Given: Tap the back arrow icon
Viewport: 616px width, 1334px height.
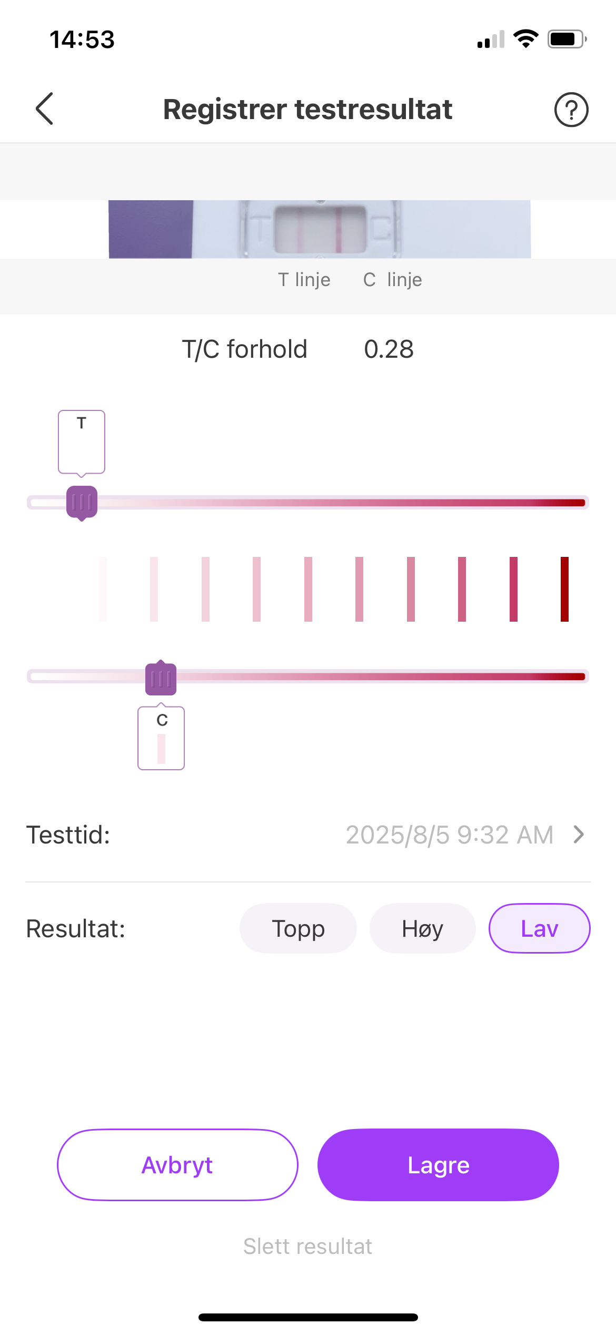Looking at the screenshot, I should click(45, 109).
